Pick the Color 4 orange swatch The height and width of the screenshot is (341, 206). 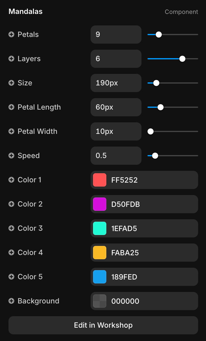[100, 253]
